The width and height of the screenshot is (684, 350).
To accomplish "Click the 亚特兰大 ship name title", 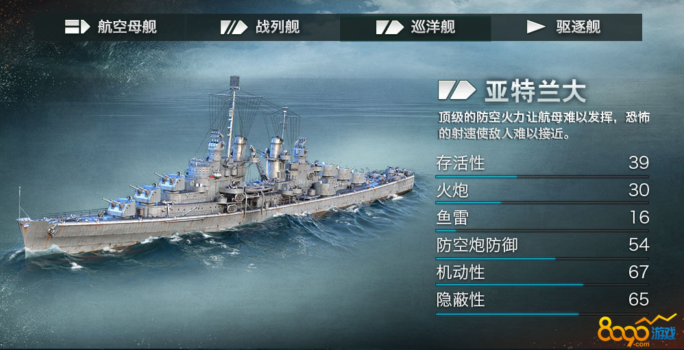I will click(x=535, y=91).
